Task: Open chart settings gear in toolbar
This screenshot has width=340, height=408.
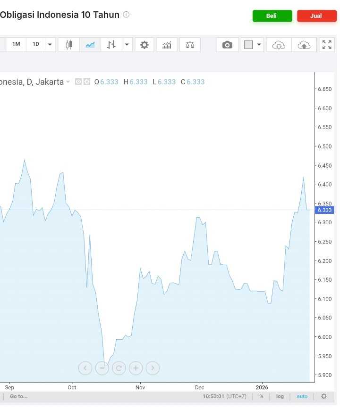Action: pyautogui.click(x=144, y=45)
